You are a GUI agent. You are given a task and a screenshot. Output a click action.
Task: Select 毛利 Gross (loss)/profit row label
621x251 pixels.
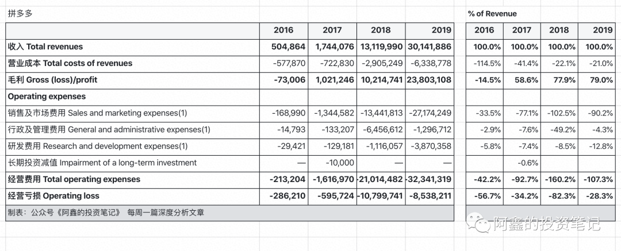coord(52,80)
